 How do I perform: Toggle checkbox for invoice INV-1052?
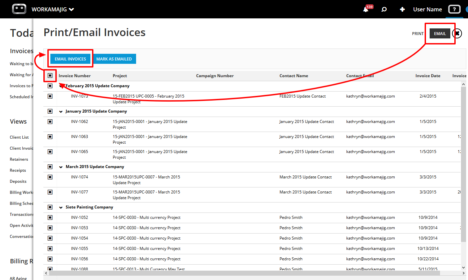tap(50, 218)
